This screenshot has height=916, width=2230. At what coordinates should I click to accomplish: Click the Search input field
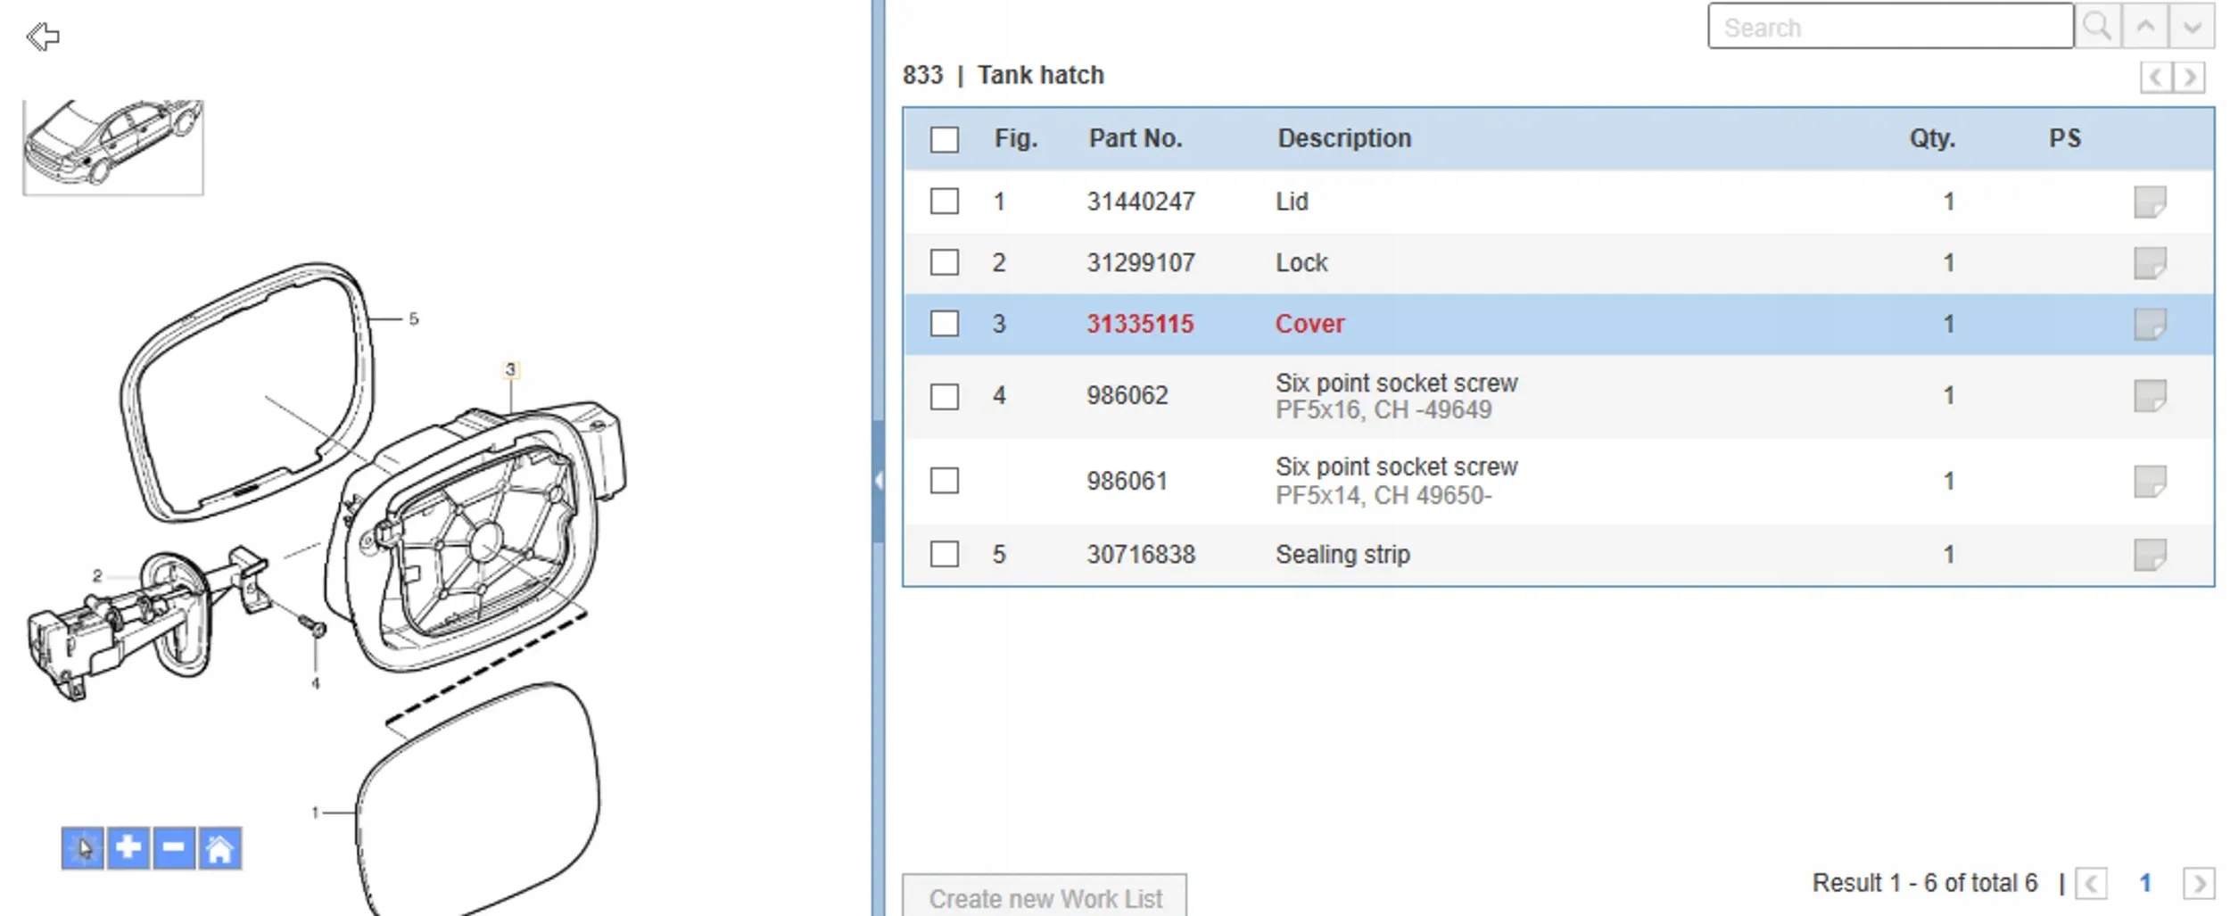point(1890,26)
